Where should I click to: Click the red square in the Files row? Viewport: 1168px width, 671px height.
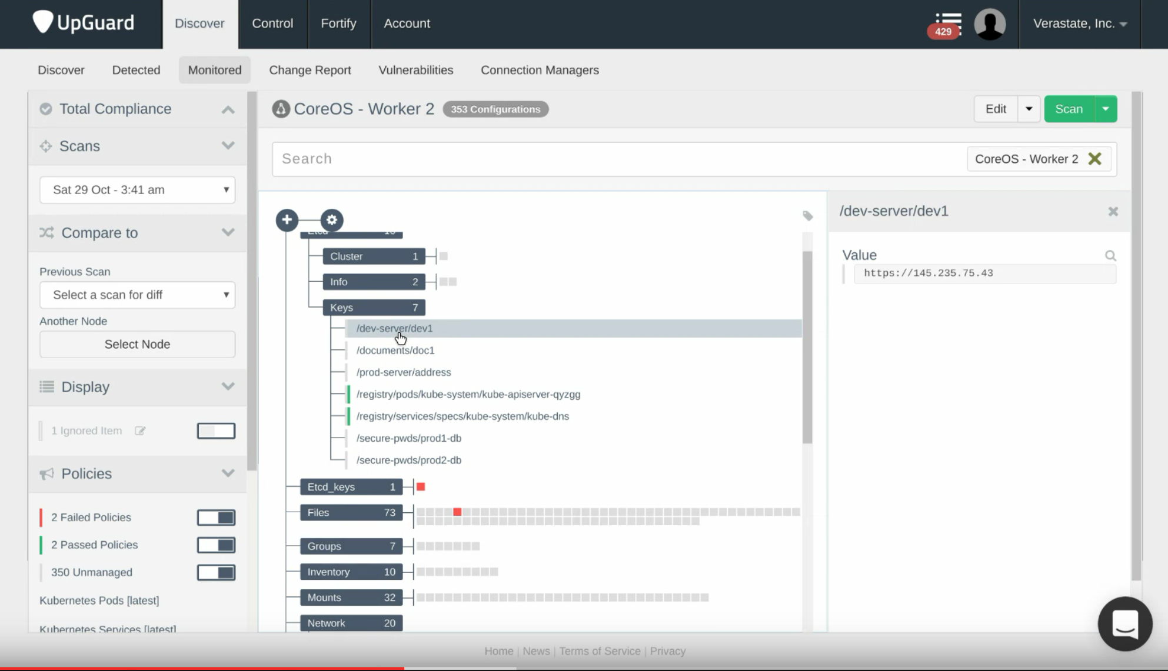(x=457, y=512)
